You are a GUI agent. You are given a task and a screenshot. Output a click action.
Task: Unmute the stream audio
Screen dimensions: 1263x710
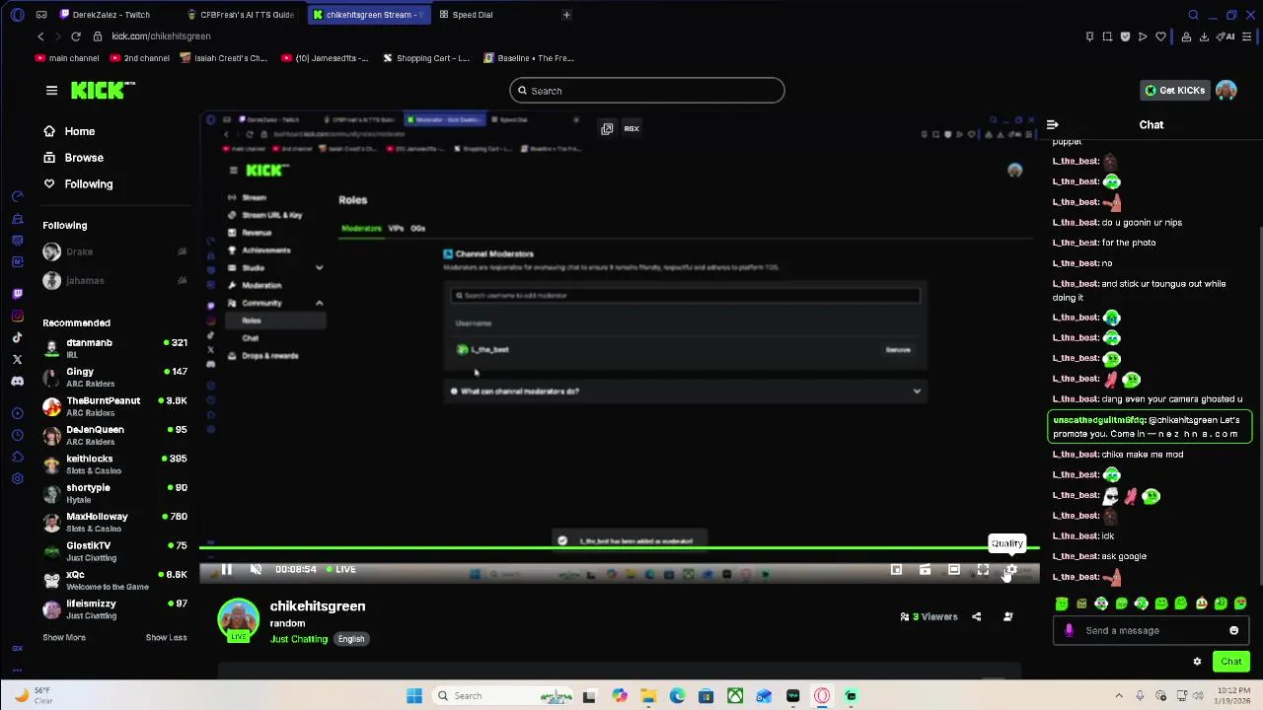click(256, 569)
